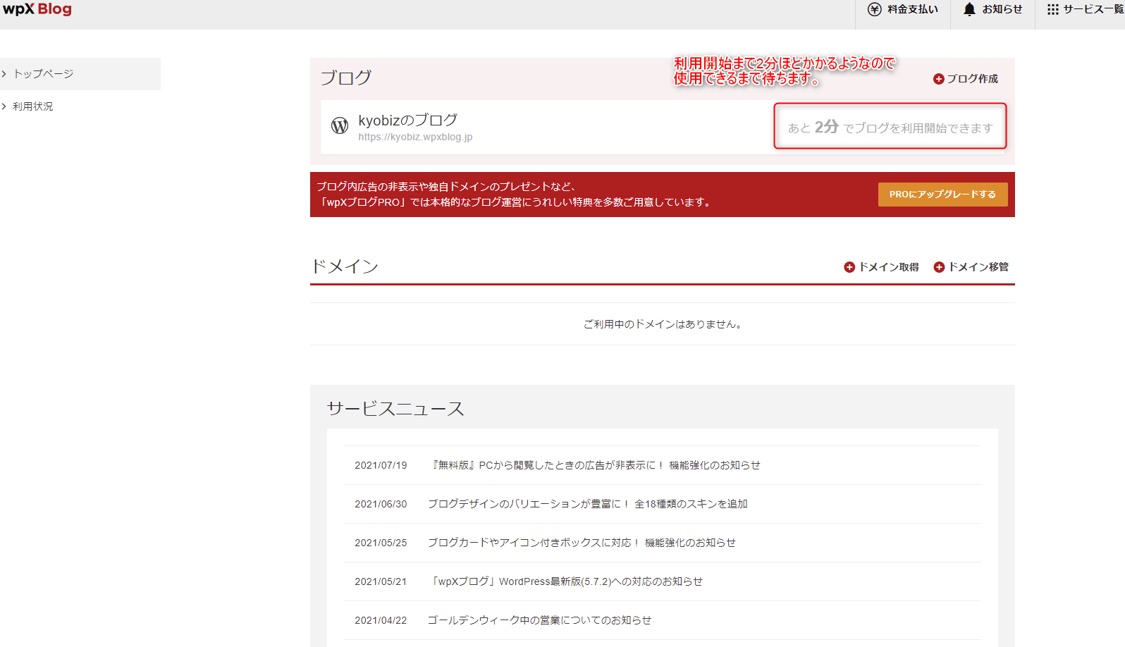Click the date 2021/04/22
This screenshot has height=647, width=1125.
(381, 620)
